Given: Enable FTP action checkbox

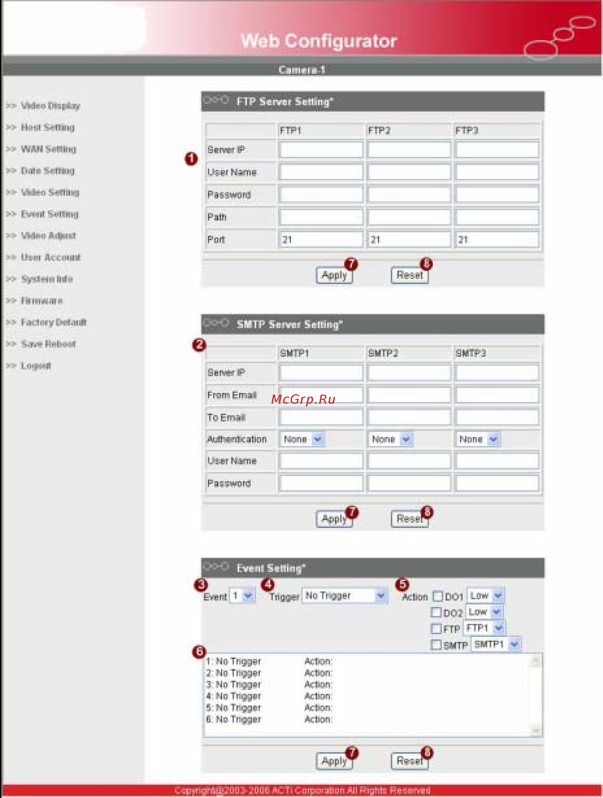Looking at the screenshot, I should [x=436, y=628].
